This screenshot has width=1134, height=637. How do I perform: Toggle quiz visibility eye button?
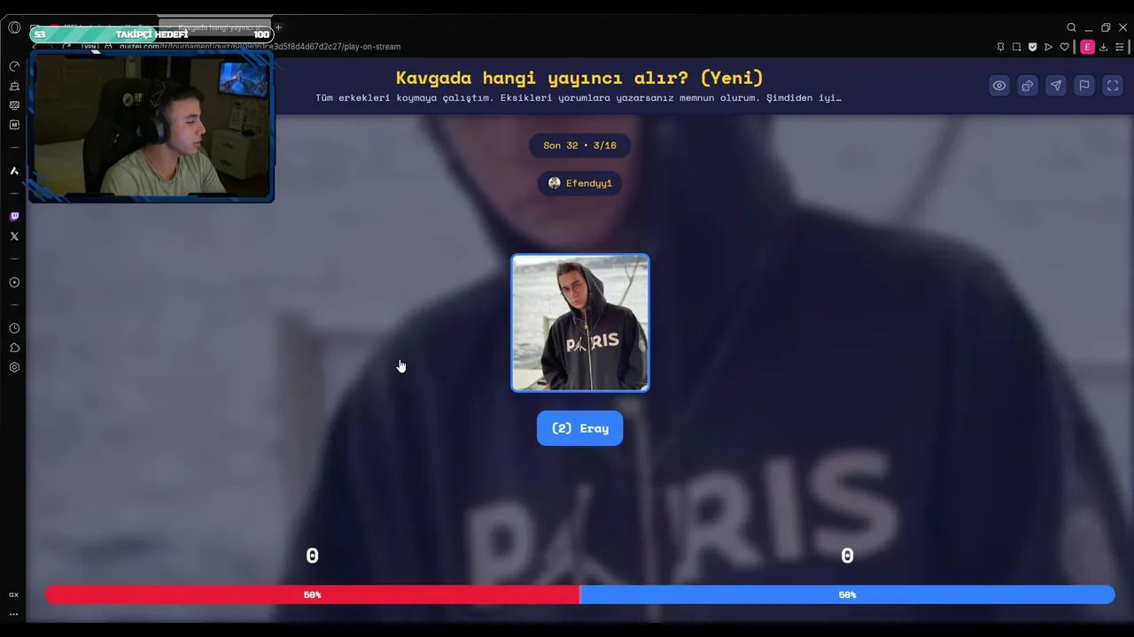tap(999, 86)
